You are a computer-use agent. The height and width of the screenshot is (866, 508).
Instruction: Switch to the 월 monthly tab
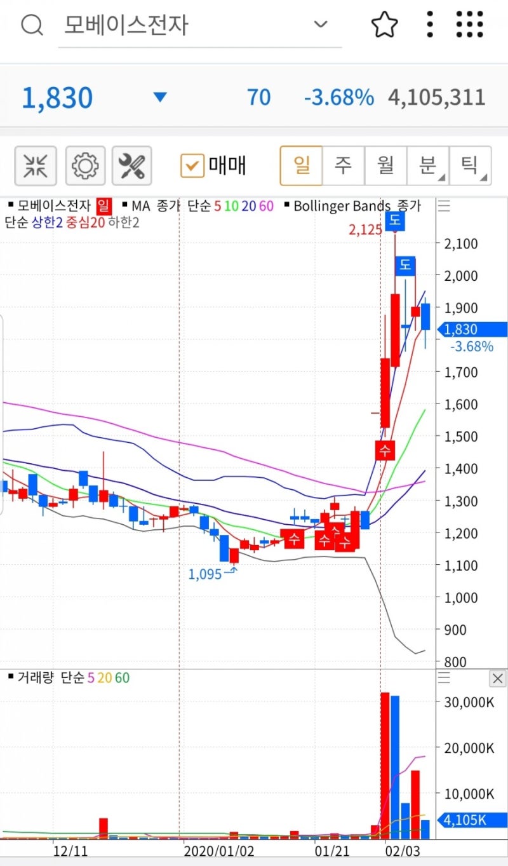[385, 166]
